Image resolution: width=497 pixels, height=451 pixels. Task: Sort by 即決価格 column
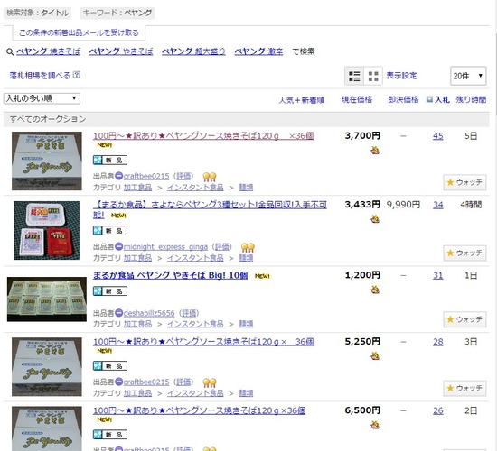[403, 100]
